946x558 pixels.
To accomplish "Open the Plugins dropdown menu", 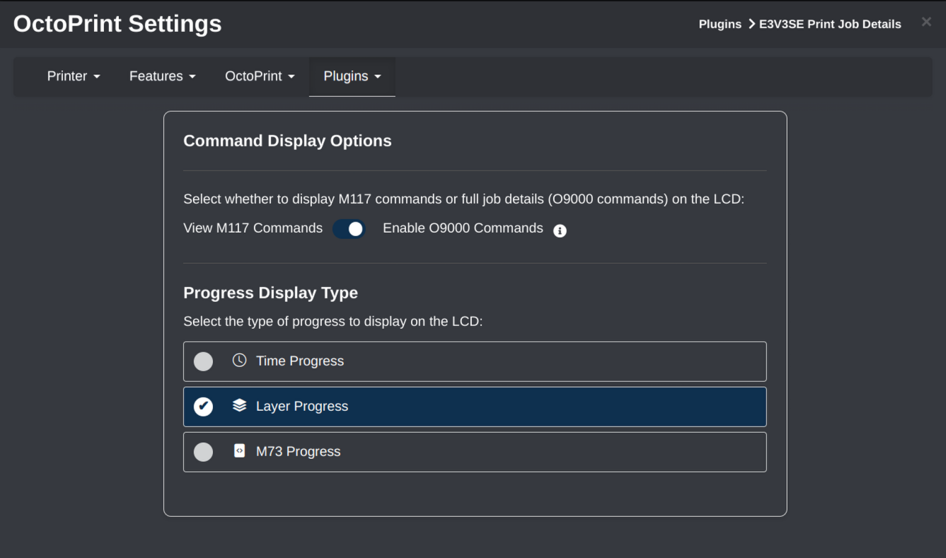I will pos(352,76).
